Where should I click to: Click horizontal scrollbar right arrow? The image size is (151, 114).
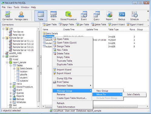coord(147,106)
